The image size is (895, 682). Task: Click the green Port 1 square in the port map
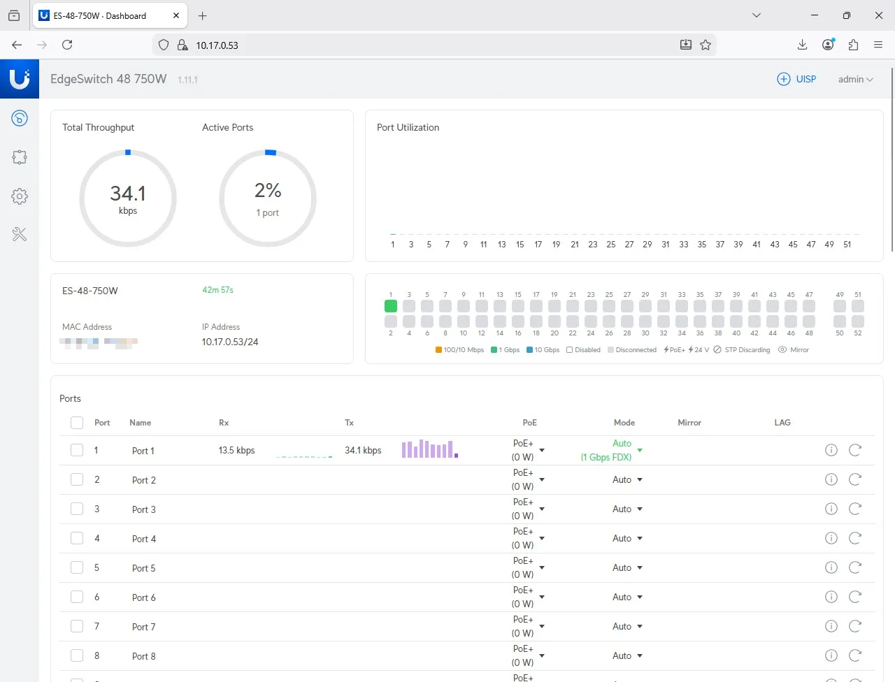[x=391, y=306]
